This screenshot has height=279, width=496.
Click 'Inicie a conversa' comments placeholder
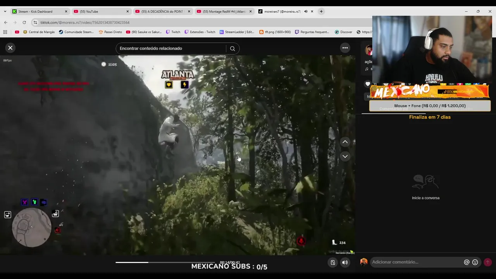point(425,198)
